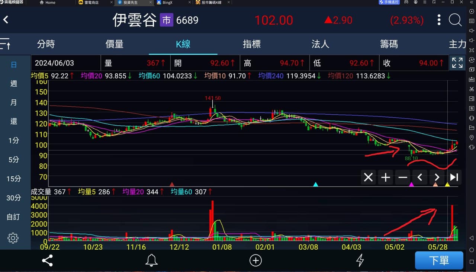Click the magenta triangle marker on date axis
Screen dimensions: 476x272
411,184
